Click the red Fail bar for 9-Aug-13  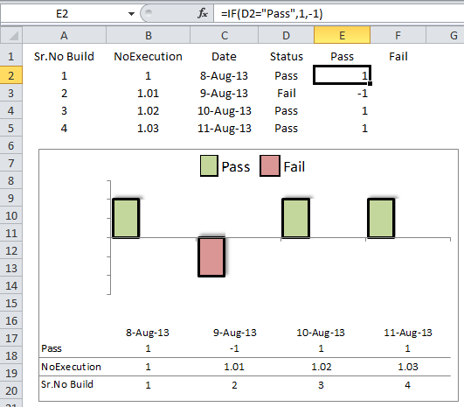[211, 257]
